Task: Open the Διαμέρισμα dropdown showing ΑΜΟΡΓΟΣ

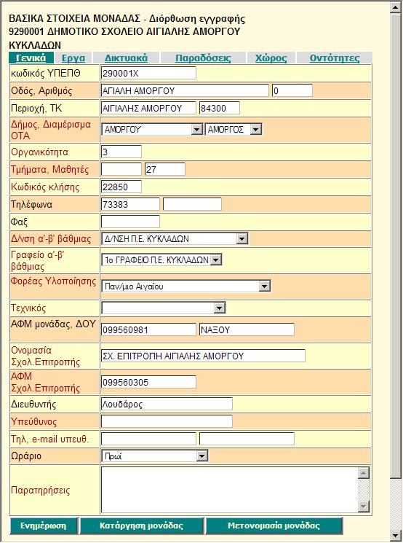Action: [x=234, y=129]
